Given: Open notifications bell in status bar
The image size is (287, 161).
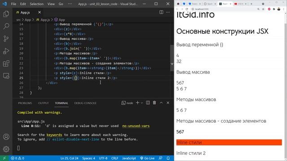Looking at the screenshot, I should click(168, 158).
